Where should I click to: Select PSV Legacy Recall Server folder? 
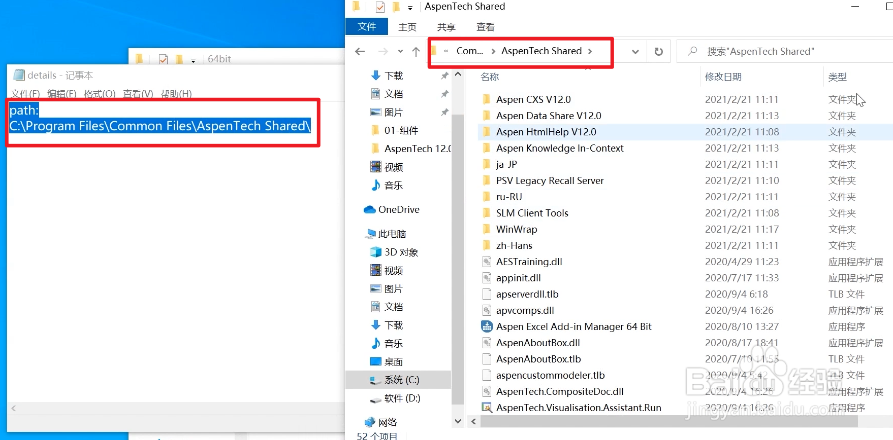tap(550, 180)
